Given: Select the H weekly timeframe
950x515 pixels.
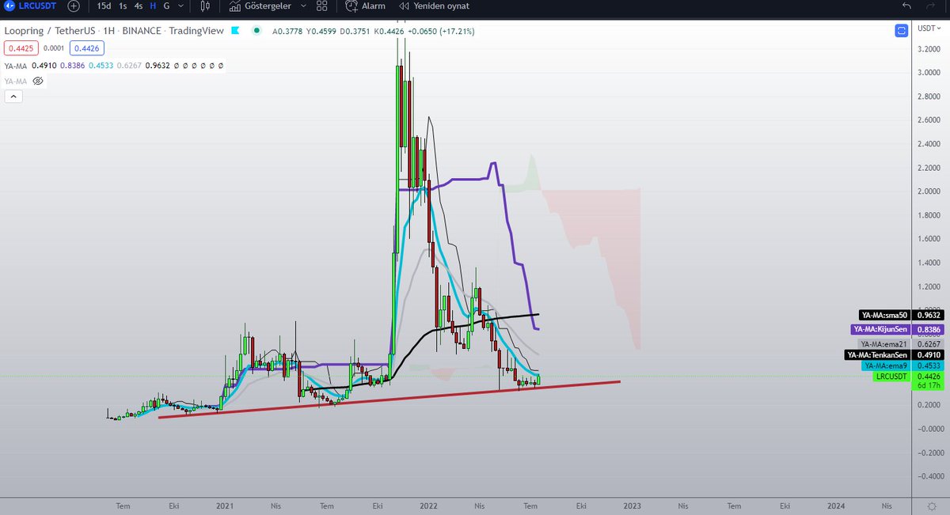Looking at the screenshot, I should (154, 6).
